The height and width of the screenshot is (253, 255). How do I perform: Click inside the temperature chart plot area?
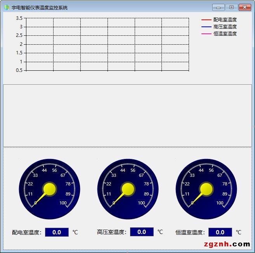[108, 44]
